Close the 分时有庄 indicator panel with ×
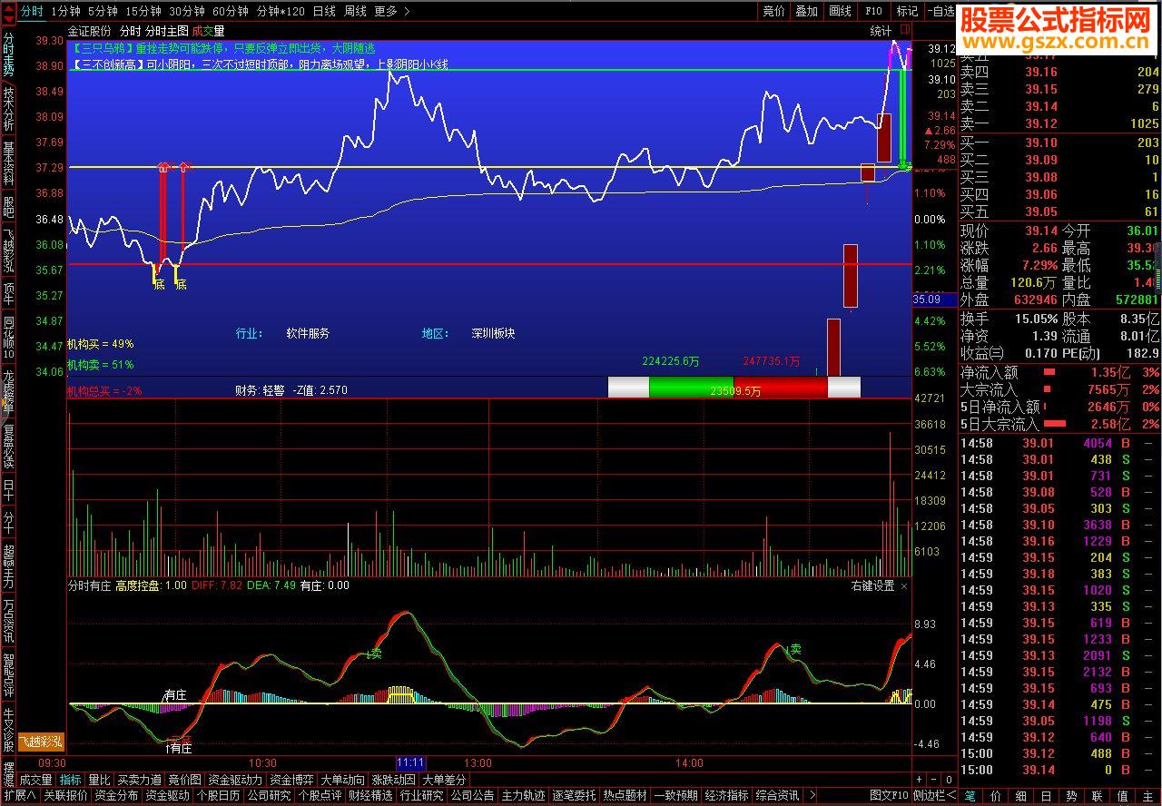Screen dimensions: 1162x806 click(903, 586)
